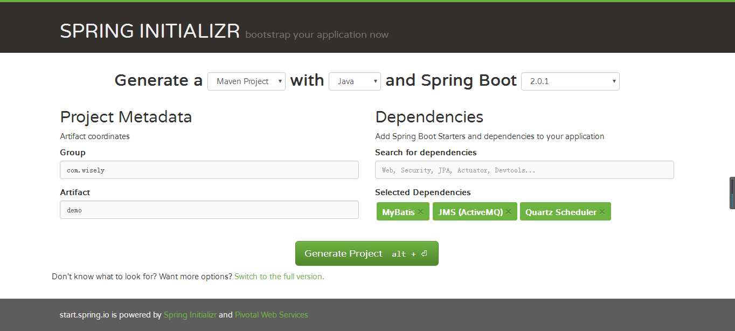Image resolution: width=735 pixels, height=331 pixels.
Task: Open the Spring Boot 2.0.1 version dropdown
Action: [x=570, y=81]
